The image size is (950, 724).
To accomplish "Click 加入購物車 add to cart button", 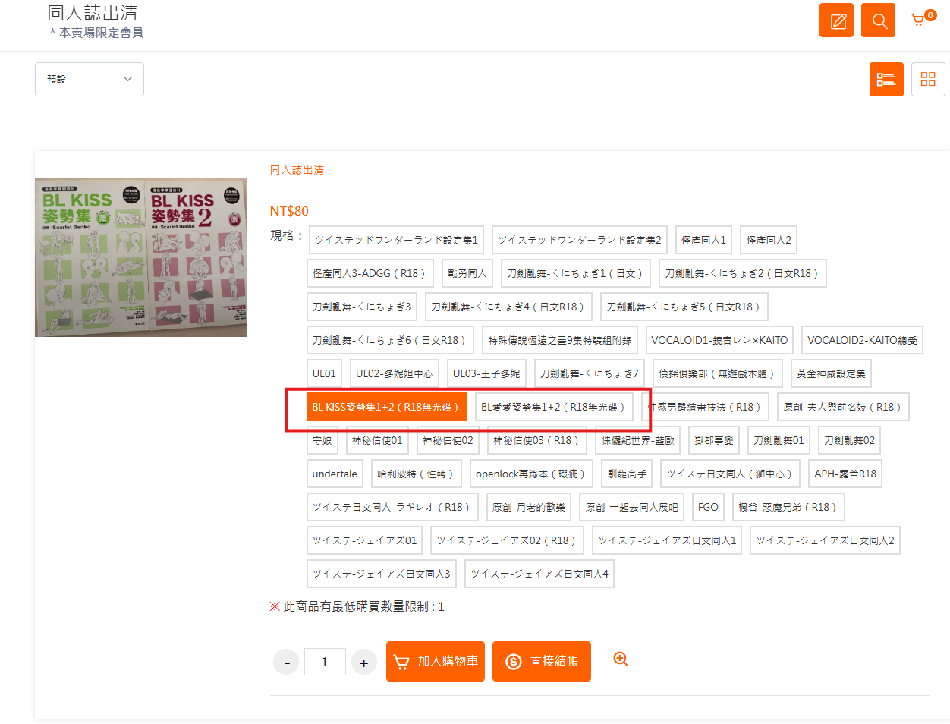I will pyautogui.click(x=436, y=661).
